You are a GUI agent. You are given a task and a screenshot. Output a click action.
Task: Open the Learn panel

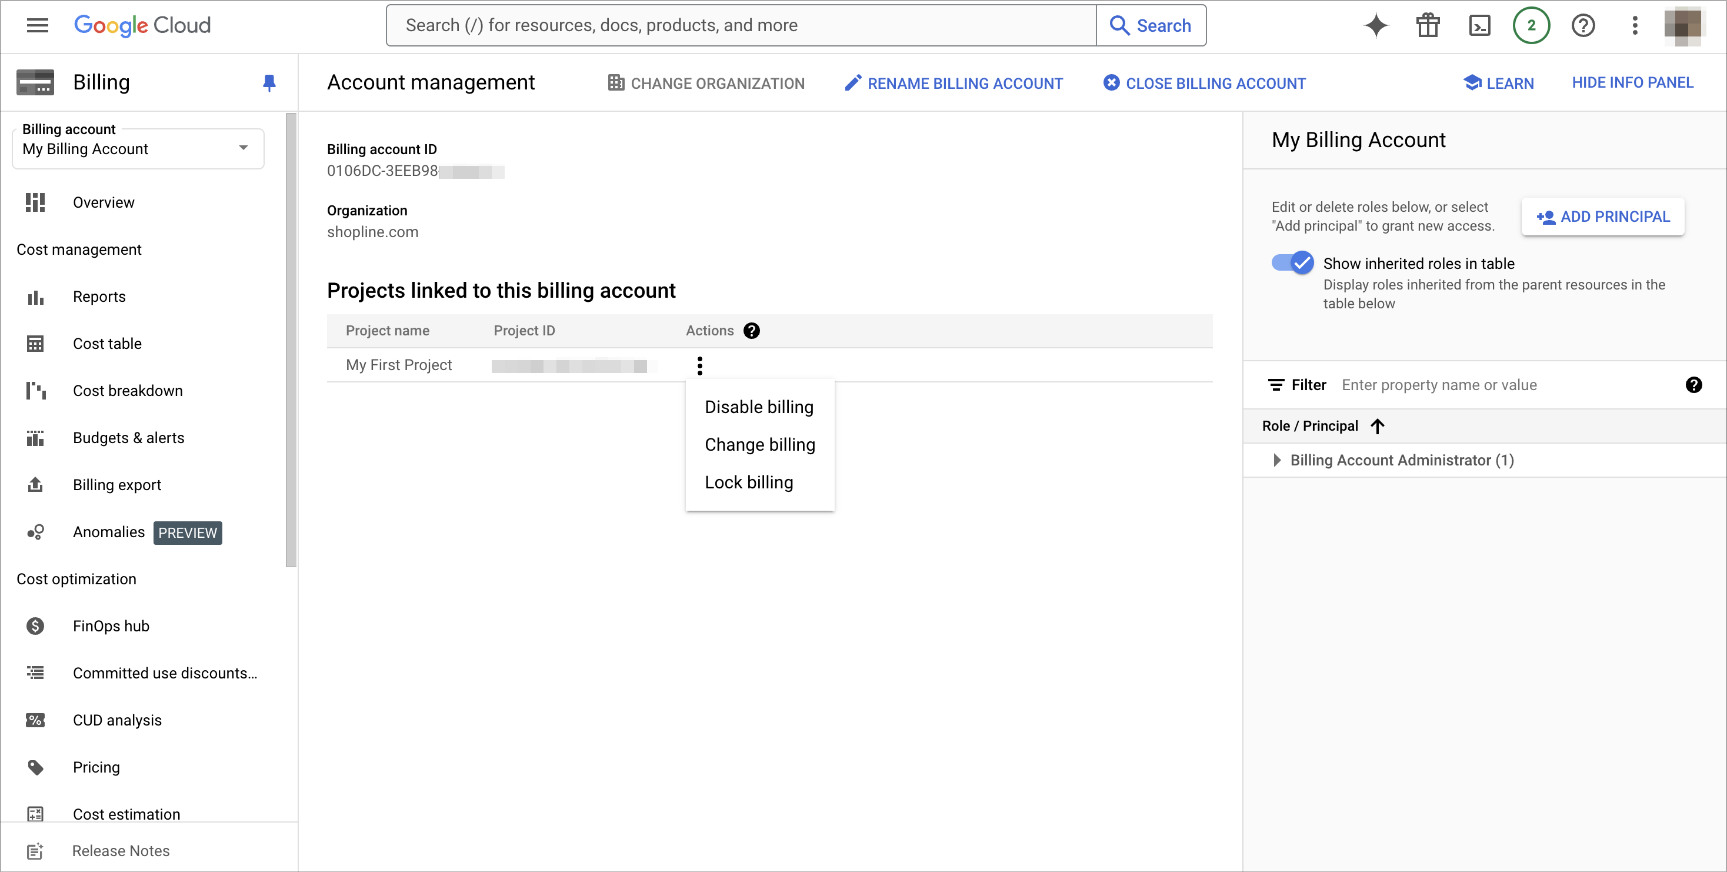[x=1498, y=83]
